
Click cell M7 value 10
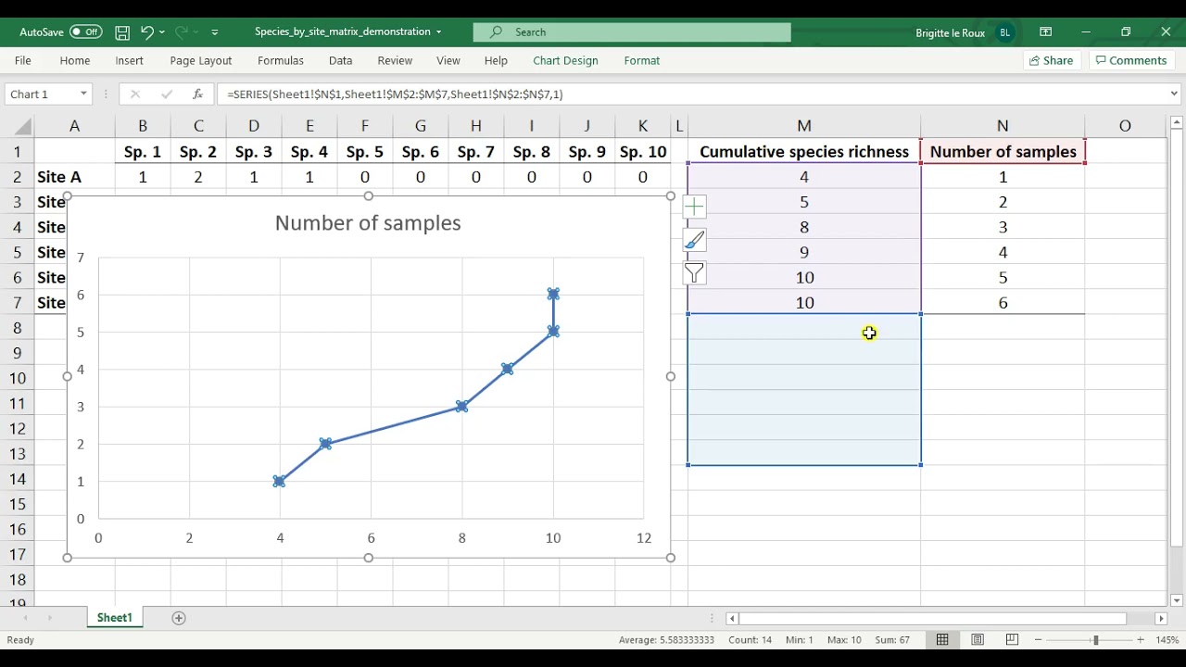tap(804, 303)
